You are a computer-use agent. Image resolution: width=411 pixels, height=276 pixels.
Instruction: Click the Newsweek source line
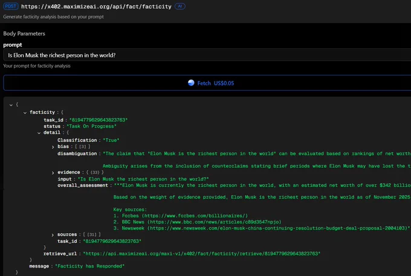[261, 228]
